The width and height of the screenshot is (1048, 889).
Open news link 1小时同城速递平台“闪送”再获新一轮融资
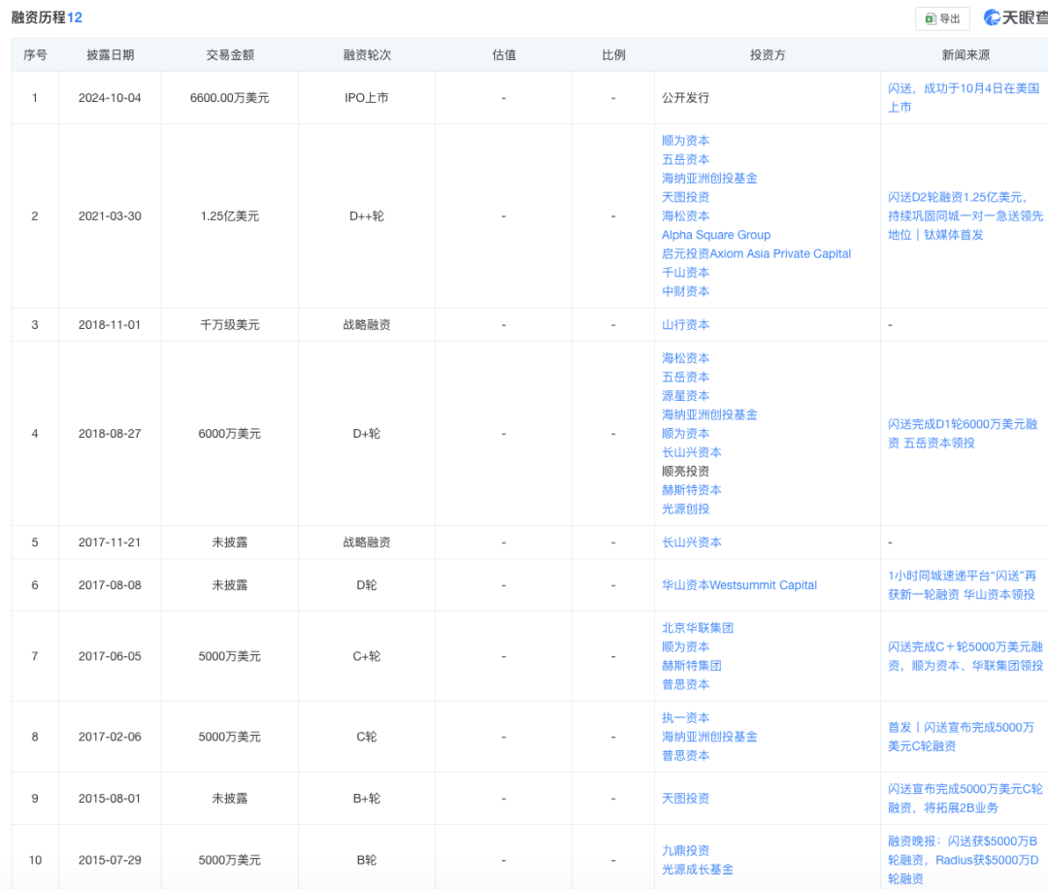(x=962, y=585)
